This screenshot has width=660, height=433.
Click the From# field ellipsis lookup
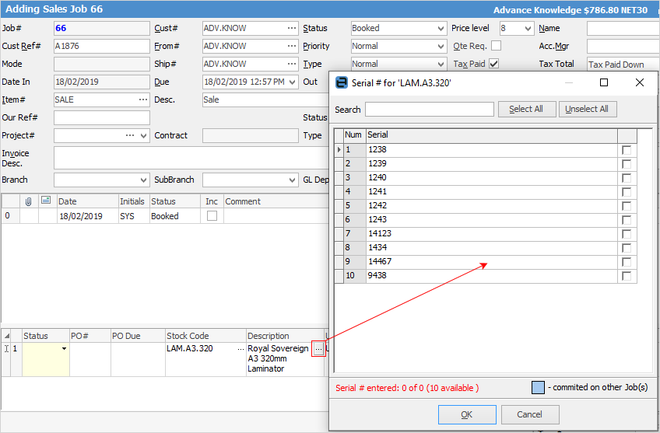tap(292, 46)
